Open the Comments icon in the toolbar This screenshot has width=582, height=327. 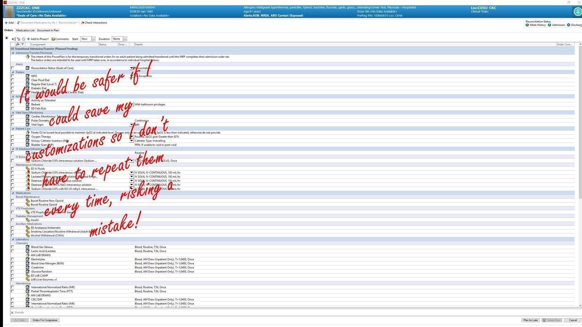53,39
